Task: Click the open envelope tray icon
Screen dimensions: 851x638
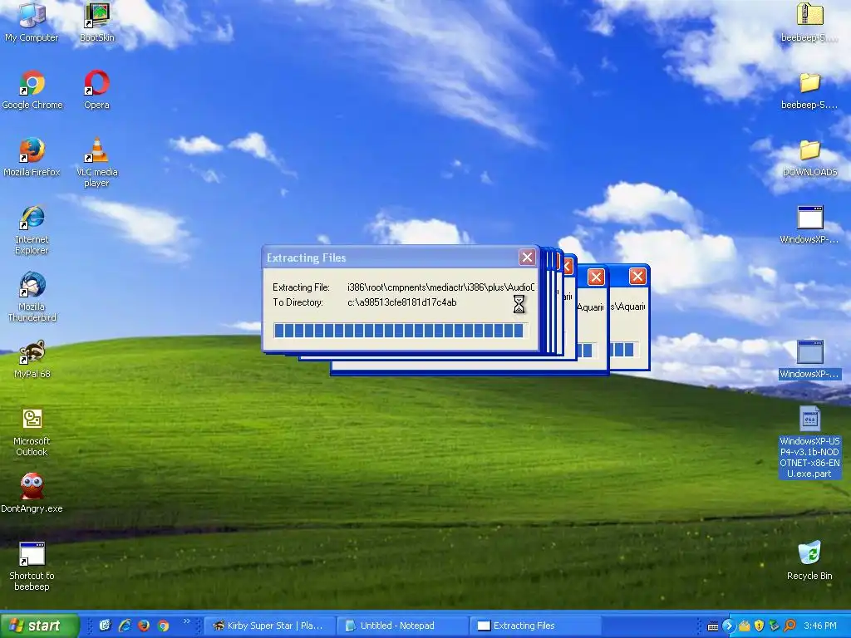Action: (x=744, y=626)
